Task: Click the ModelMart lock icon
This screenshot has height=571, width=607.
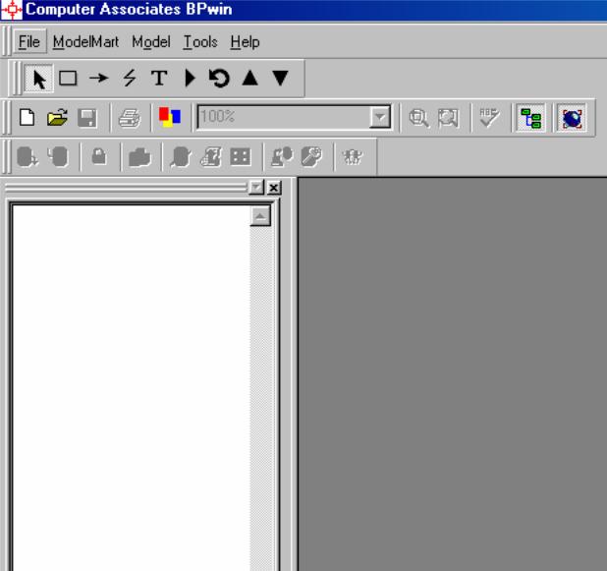Action: coord(99,156)
